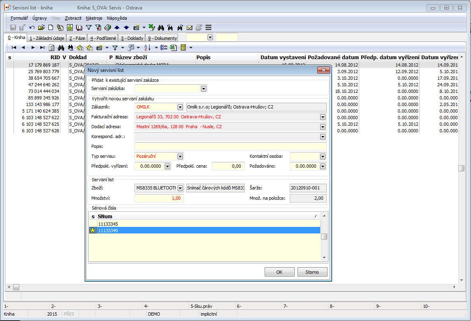
Task: Click the A-Z sort icon
Action: click(x=148, y=48)
